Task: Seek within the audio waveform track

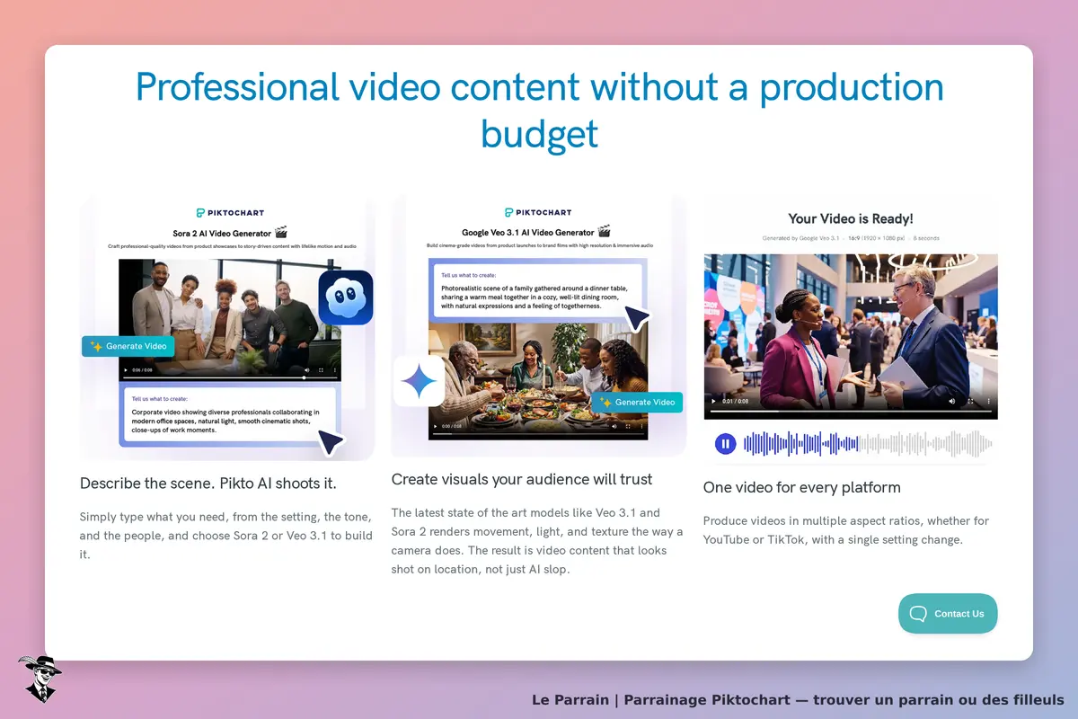Action: click(868, 443)
